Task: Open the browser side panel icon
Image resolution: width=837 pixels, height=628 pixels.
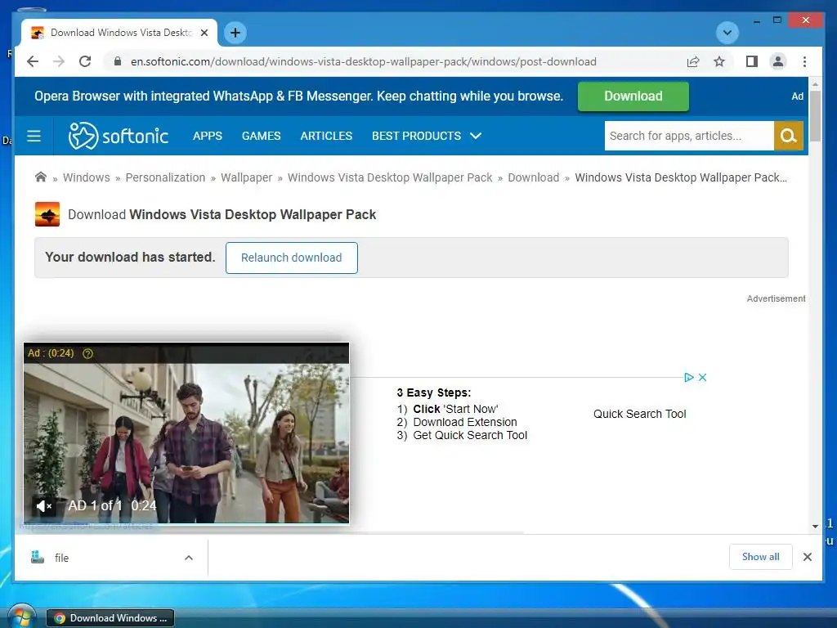Action: point(752,61)
